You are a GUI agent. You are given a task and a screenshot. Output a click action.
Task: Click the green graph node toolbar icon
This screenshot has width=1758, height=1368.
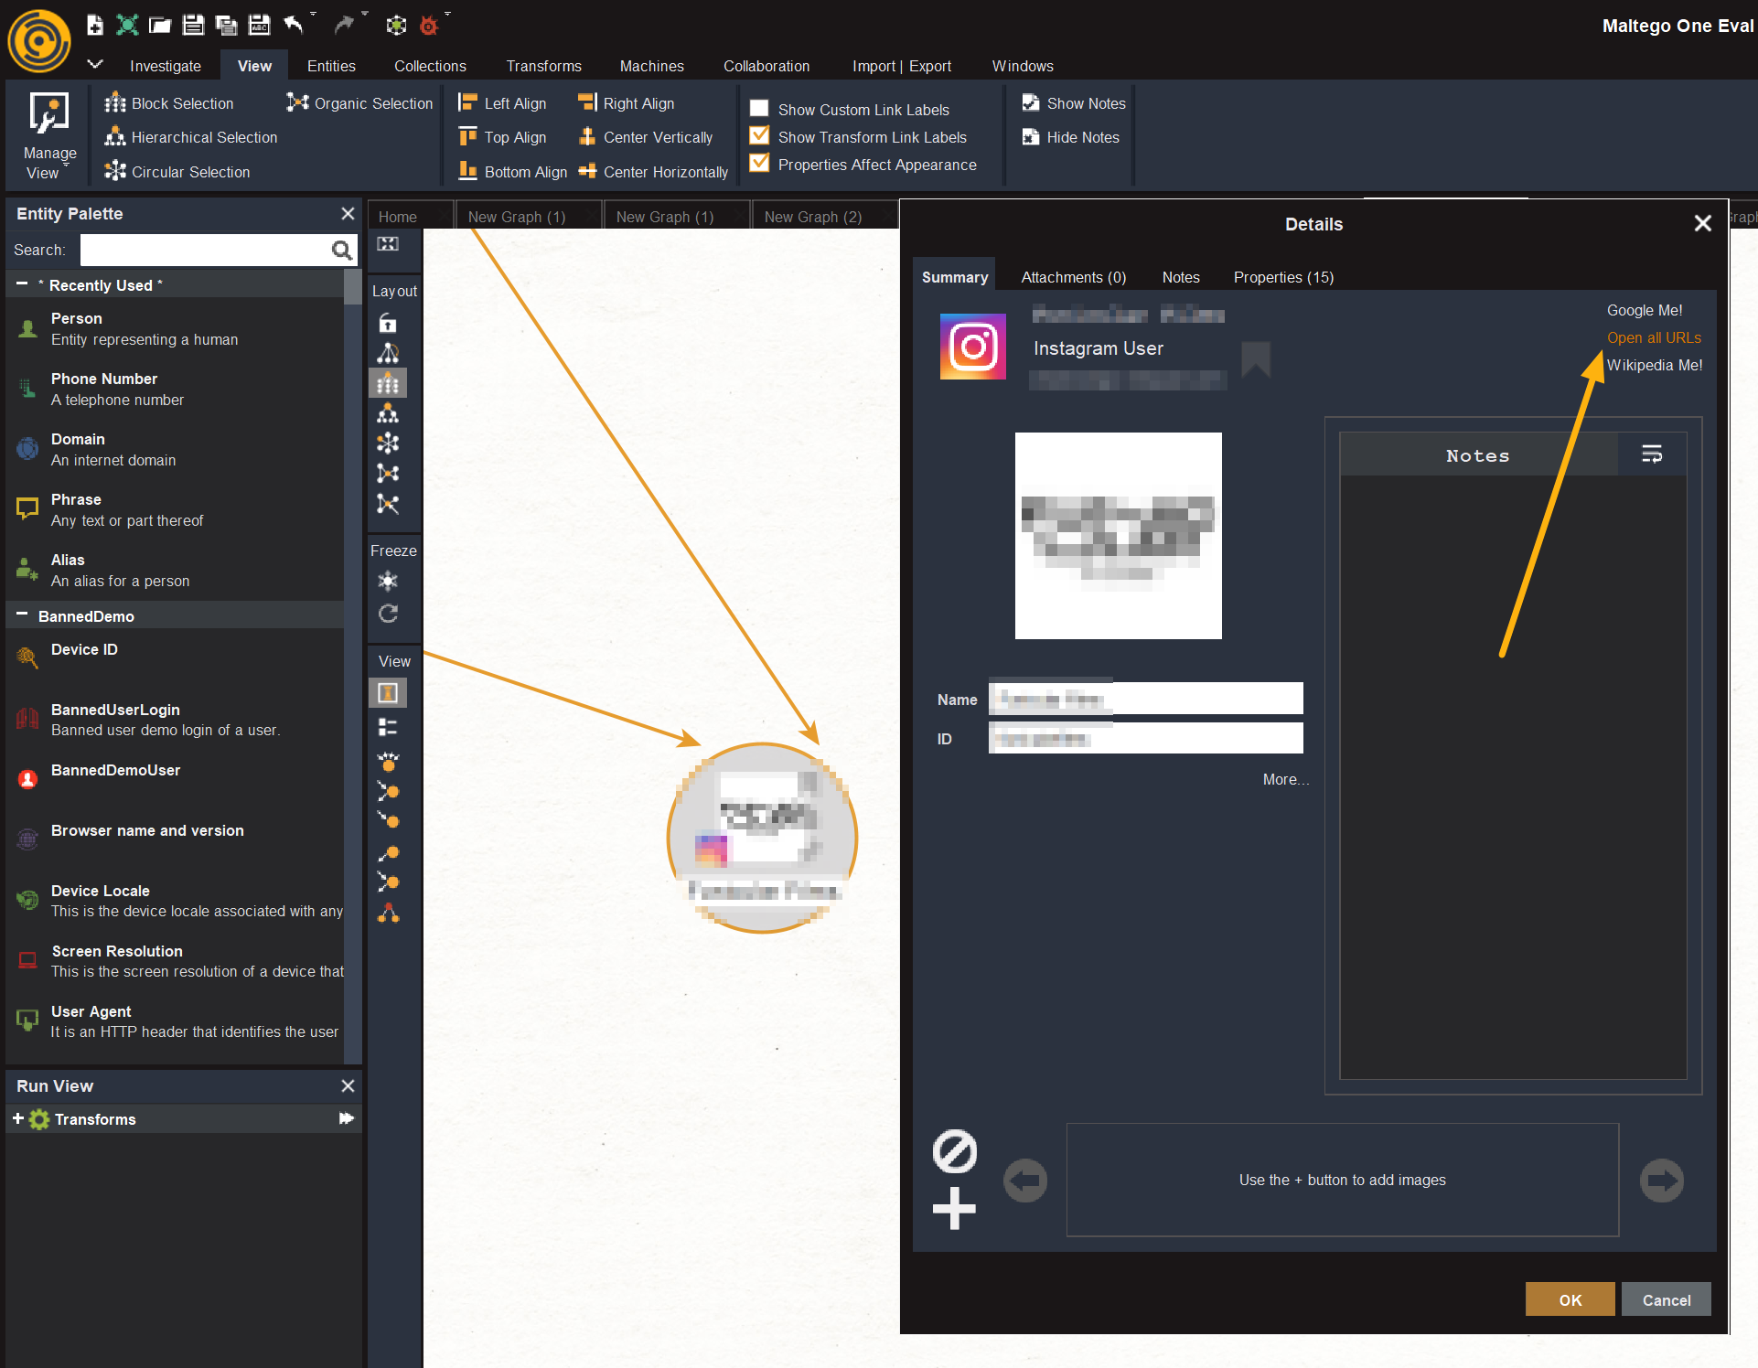(127, 25)
